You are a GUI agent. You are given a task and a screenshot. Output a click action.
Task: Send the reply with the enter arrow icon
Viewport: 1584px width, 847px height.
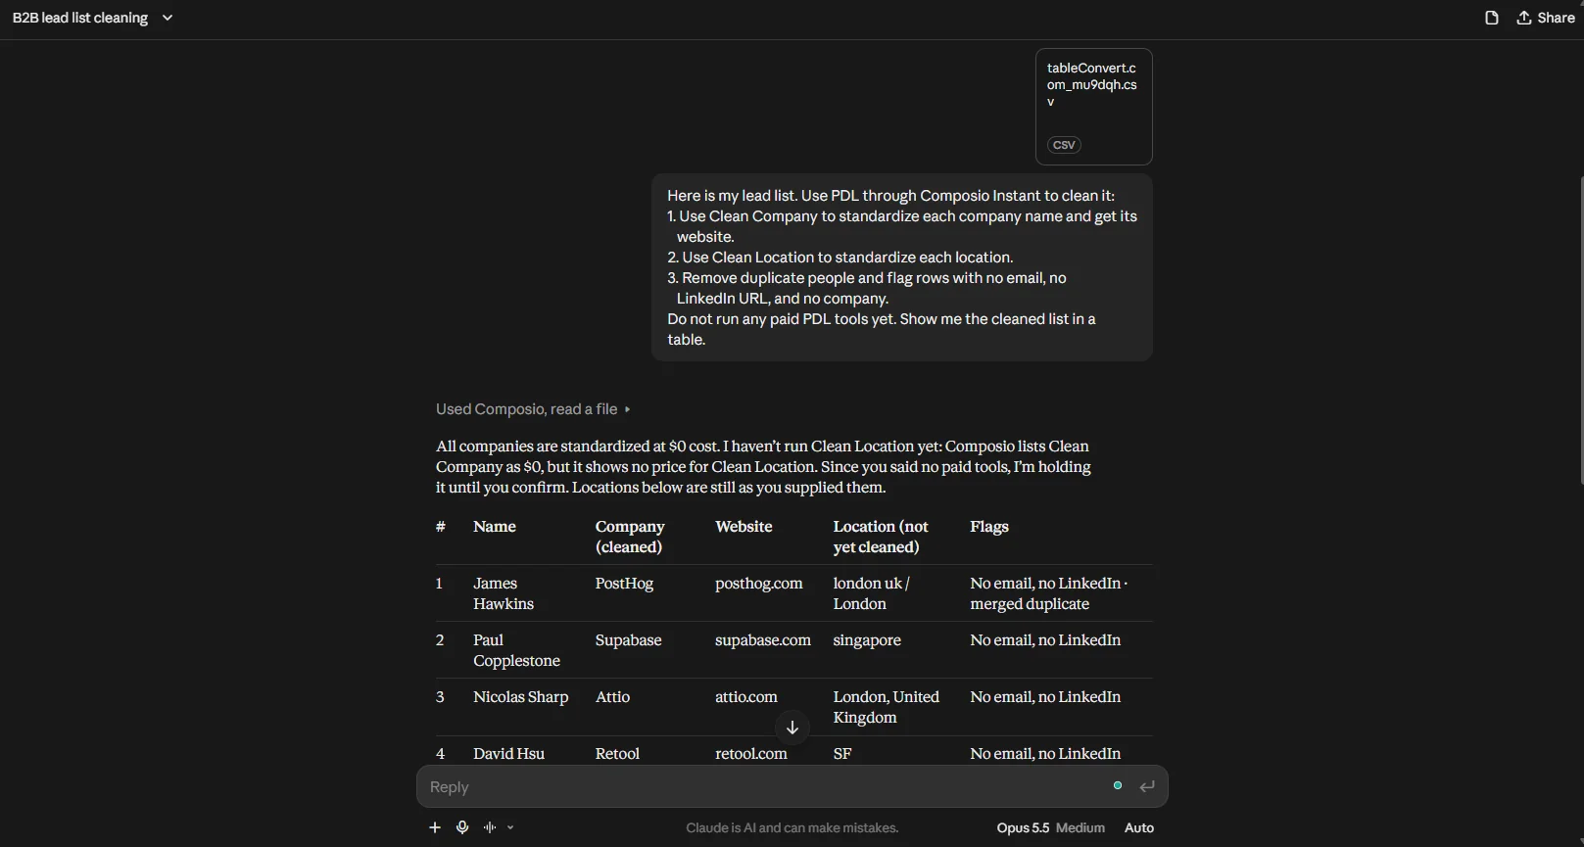[x=1147, y=786]
